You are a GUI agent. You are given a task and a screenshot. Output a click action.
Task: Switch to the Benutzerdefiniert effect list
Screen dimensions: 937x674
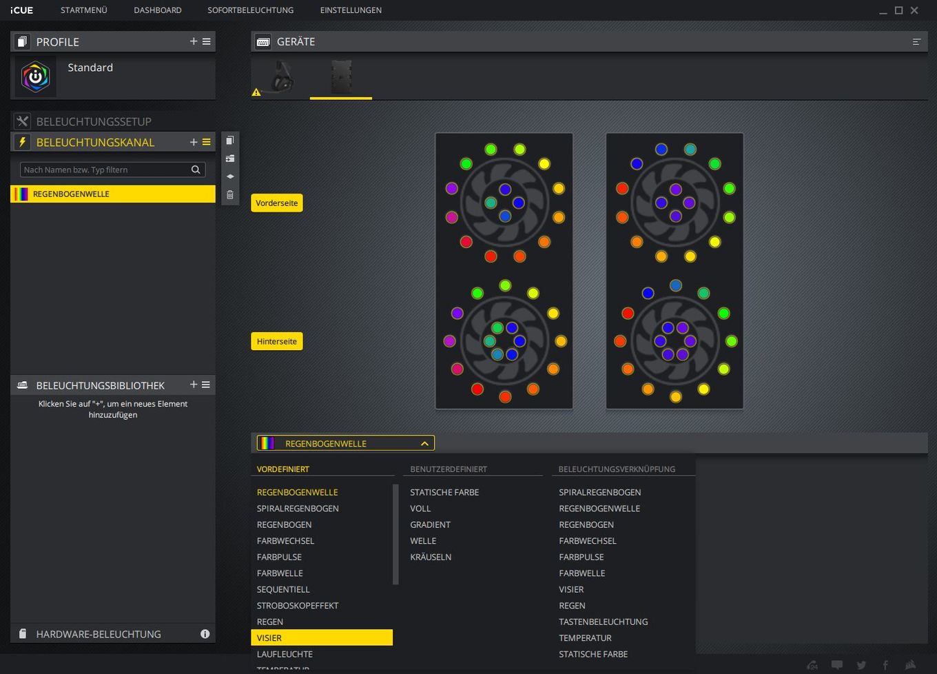tap(449, 469)
